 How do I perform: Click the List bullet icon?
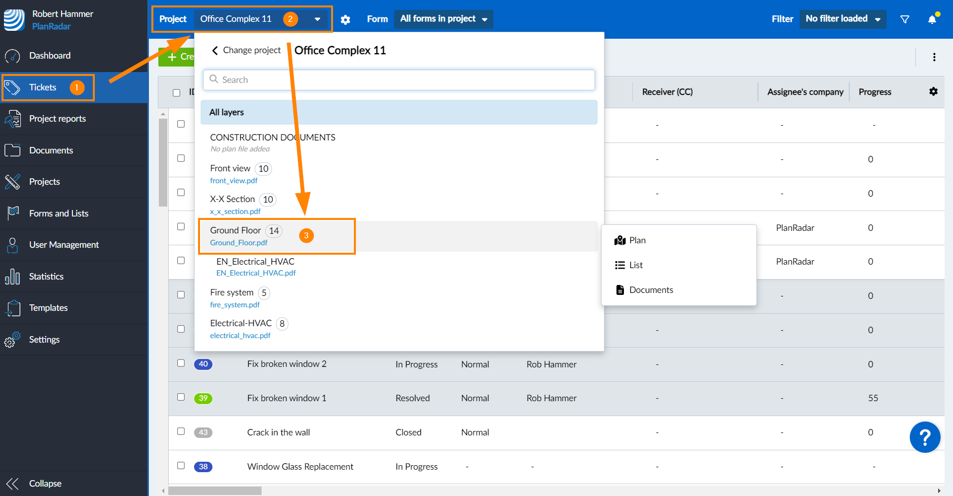620,265
